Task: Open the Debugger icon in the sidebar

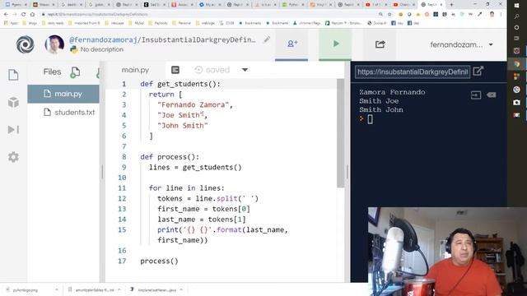Action: pos(13,130)
